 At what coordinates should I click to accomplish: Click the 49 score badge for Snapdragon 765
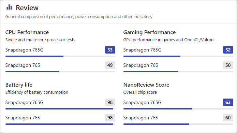110,65
